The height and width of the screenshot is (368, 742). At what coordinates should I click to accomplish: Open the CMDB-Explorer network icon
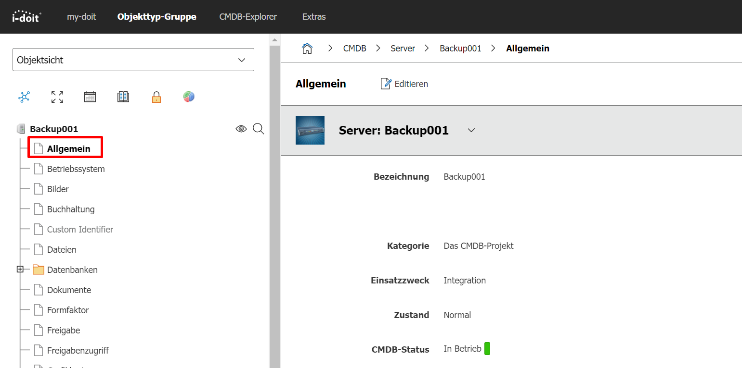tap(24, 97)
